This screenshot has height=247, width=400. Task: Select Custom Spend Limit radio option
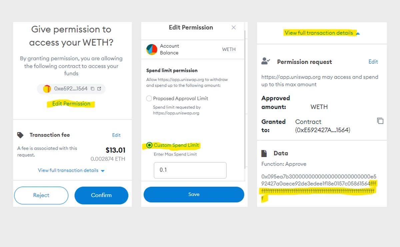click(x=149, y=145)
